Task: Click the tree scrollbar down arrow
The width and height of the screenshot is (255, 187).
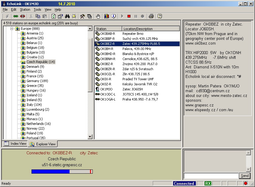Action: coord(90,137)
